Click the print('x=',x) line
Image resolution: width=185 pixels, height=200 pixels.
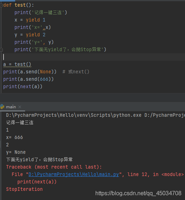click(x=33, y=27)
